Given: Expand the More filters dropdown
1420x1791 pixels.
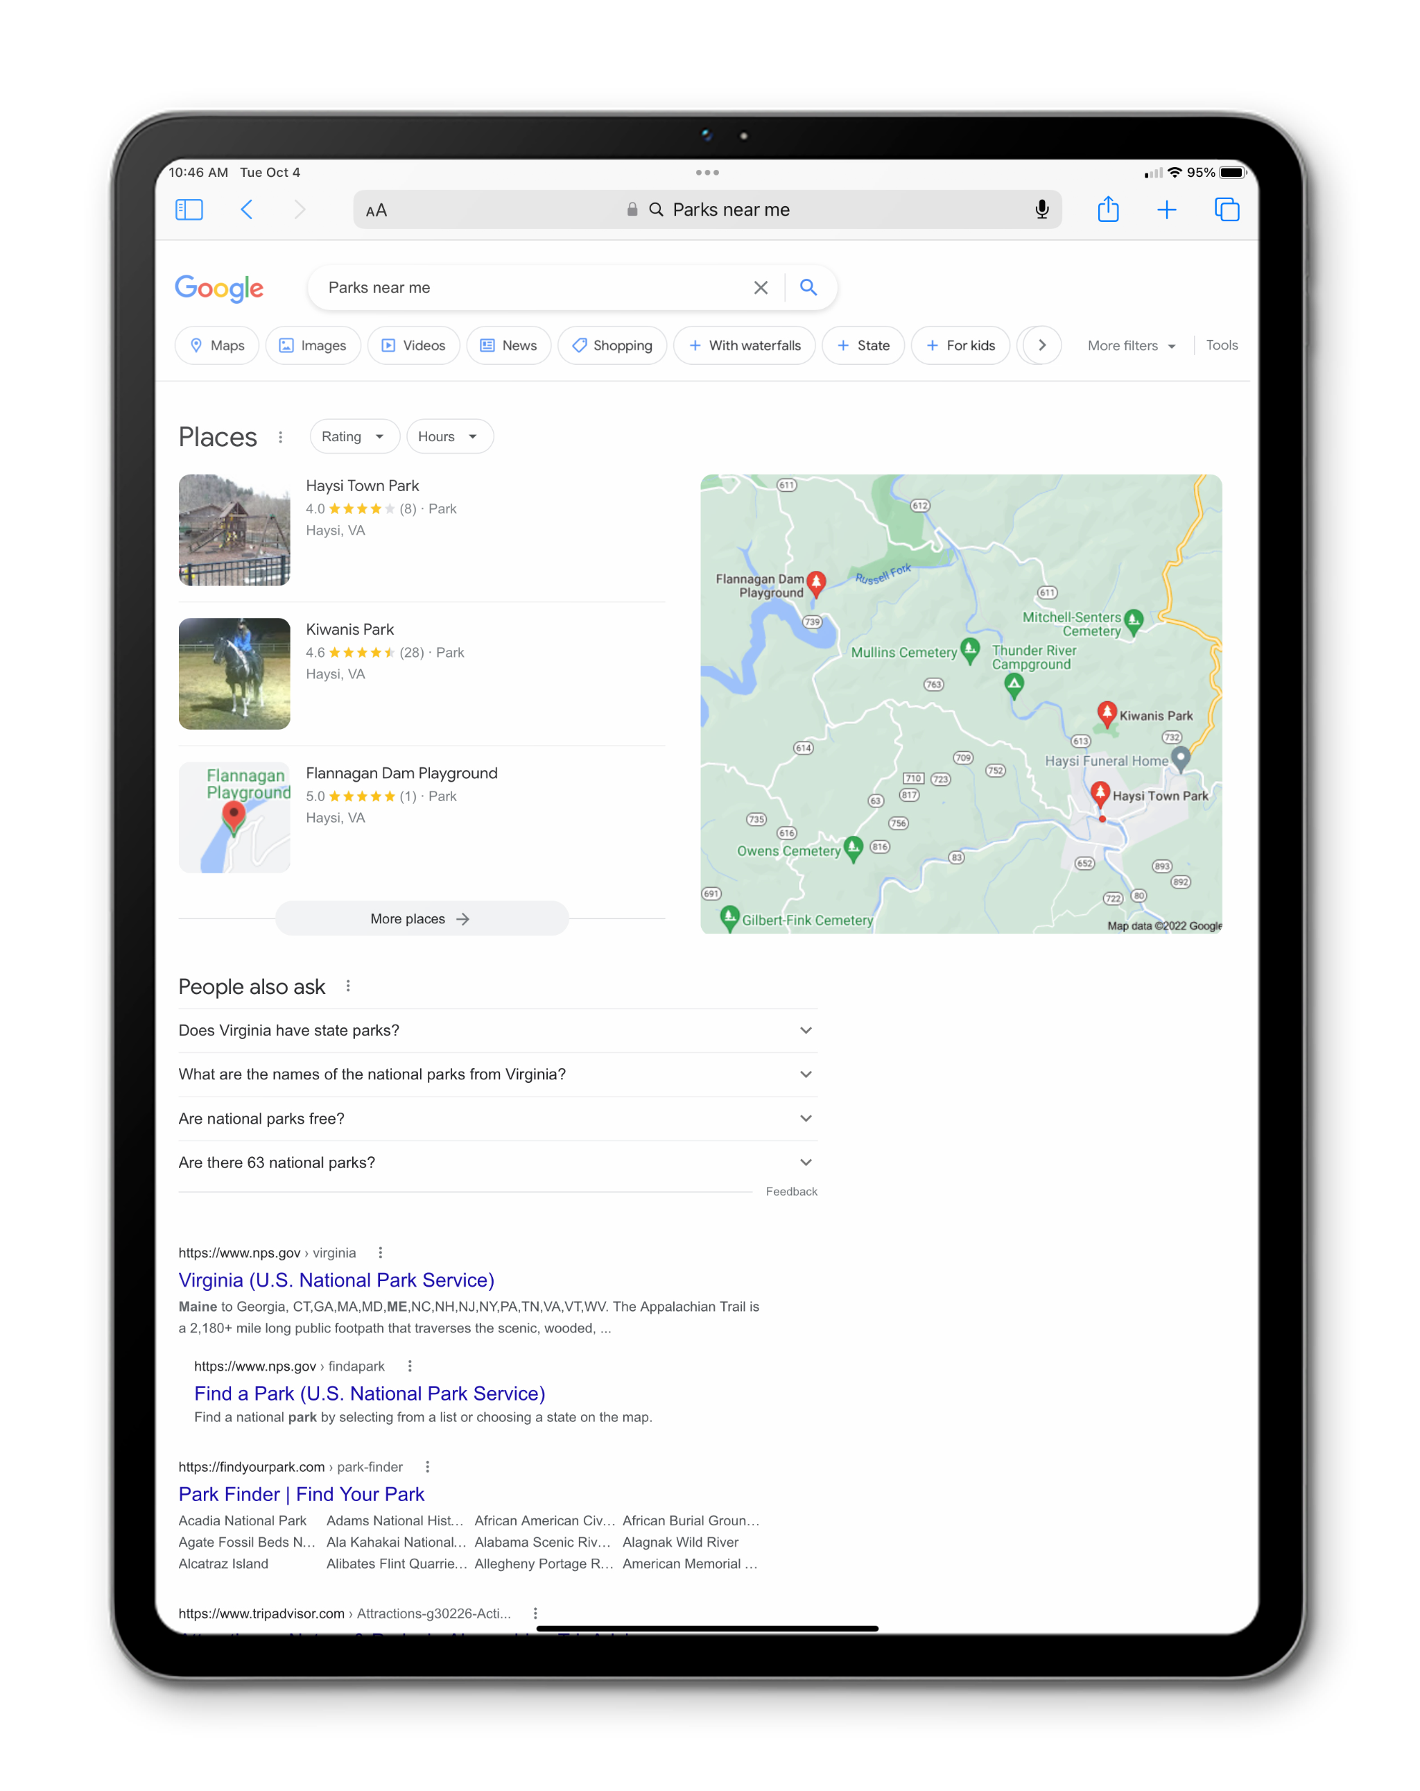Looking at the screenshot, I should (1131, 345).
